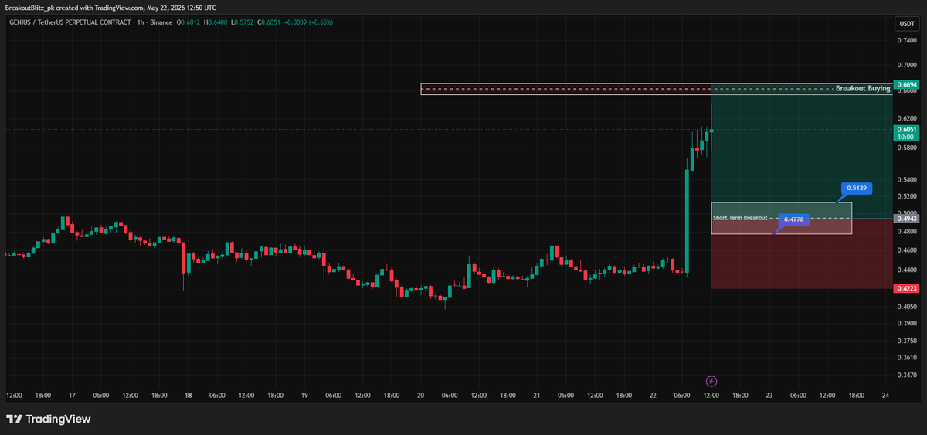Click the day 23 time axis label
Screen dimensions: 927x435
(769, 395)
